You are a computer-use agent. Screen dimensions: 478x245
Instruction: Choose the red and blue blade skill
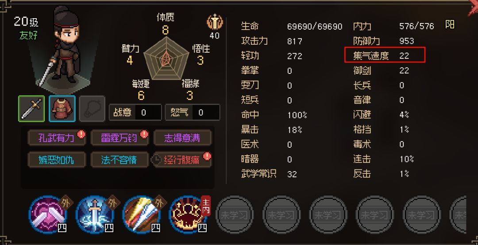(x=142, y=214)
